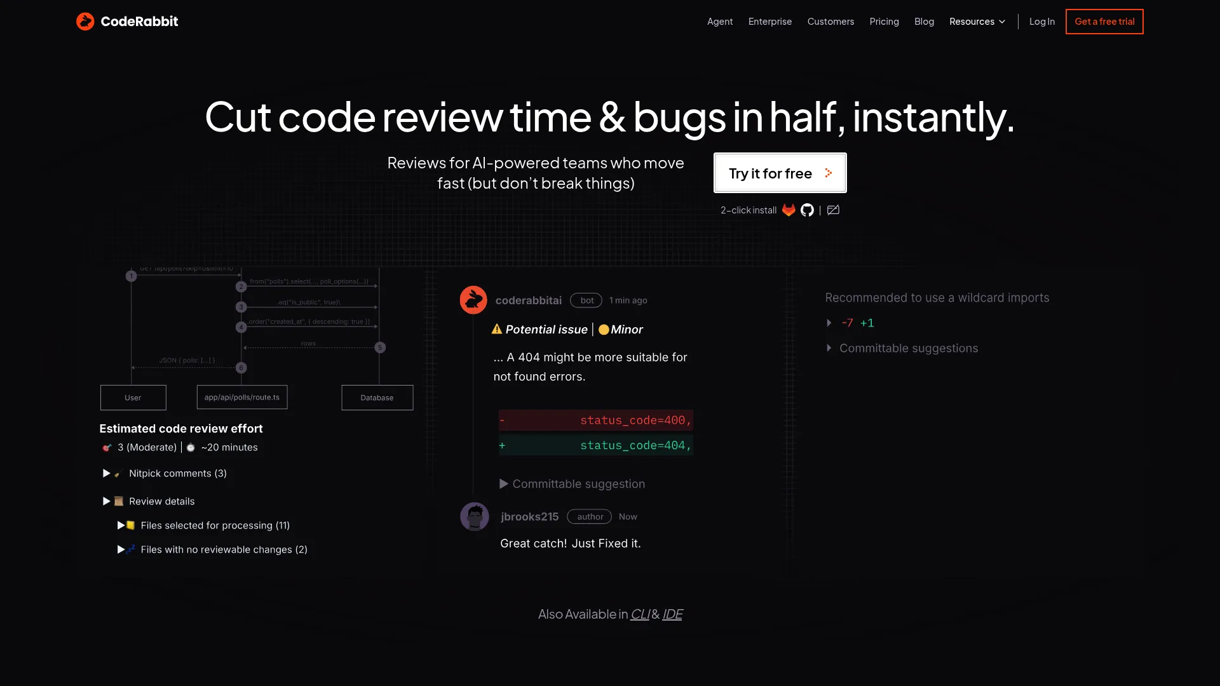1220x686 pixels.
Task: Click the CodeRabbit logo icon
Action: coord(85,21)
